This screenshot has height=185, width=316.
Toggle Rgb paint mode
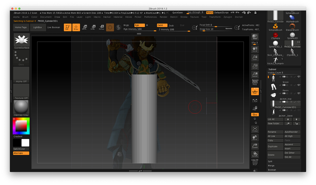click(139, 25)
